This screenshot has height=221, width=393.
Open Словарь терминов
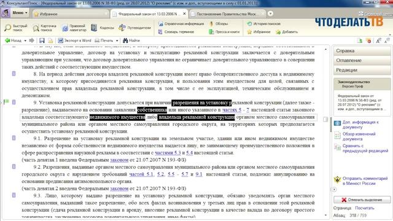pyautogui.click(x=176, y=32)
